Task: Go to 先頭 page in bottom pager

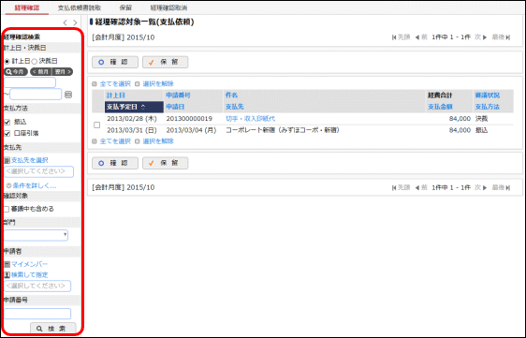Action: click(x=402, y=187)
